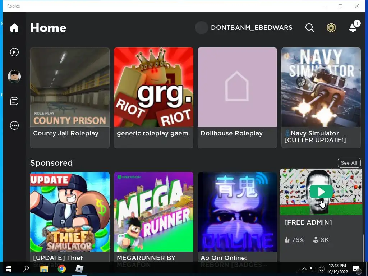Open Ao Oni Online game thumbnail
Image resolution: width=368 pixels, height=276 pixels.
click(237, 212)
